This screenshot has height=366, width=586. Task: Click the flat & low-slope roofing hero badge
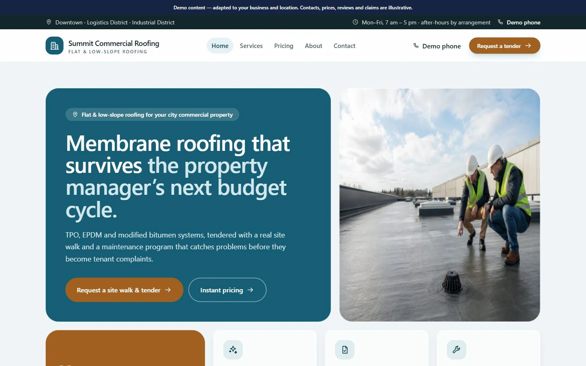tap(152, 115)
